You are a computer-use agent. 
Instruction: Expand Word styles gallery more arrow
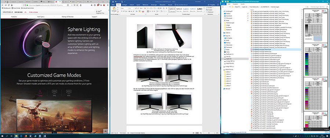click(204, 12)
